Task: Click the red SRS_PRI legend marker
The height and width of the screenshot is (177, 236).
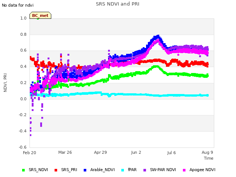Action: click(x=56, y=170)
